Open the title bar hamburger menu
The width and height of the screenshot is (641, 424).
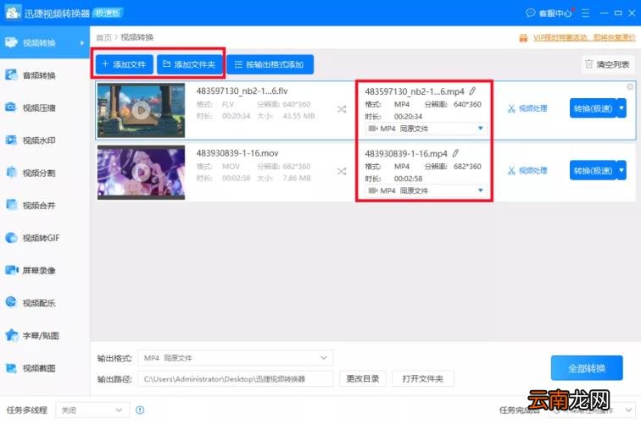[x=586, y=13]
